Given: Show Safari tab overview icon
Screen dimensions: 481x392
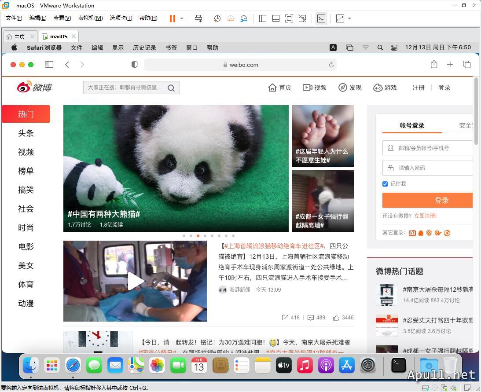Looking at the screenshot, I should [x=466, y=64].
